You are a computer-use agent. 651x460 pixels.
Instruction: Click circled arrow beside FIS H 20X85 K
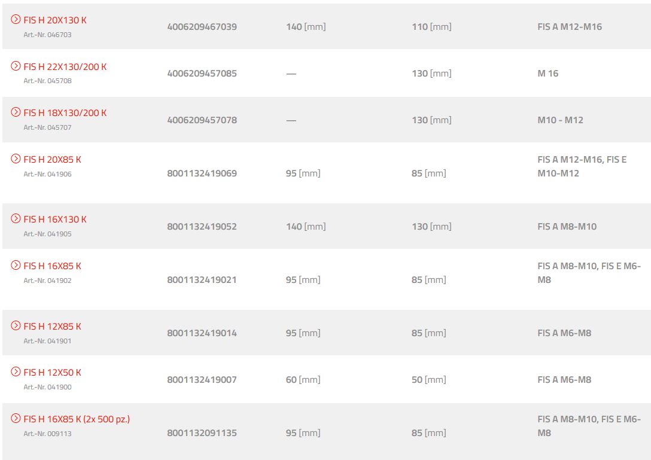(x=16, y=159)
